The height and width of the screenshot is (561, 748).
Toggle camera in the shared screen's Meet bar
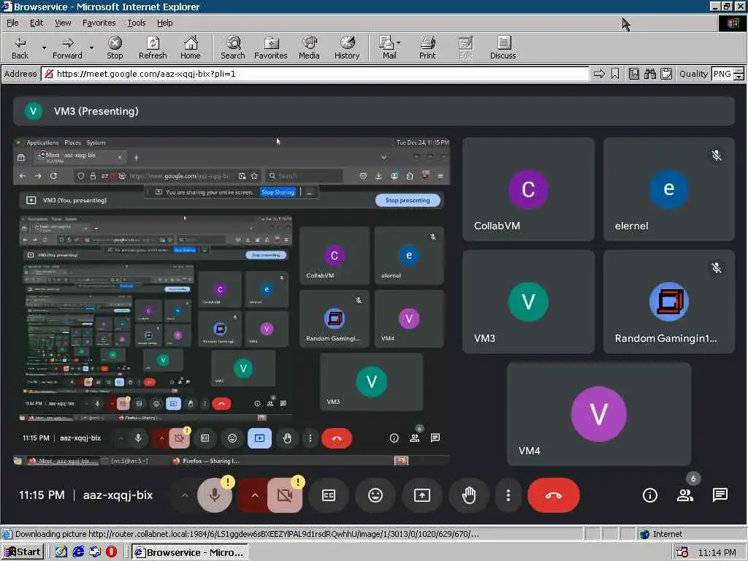pos(180,438)
